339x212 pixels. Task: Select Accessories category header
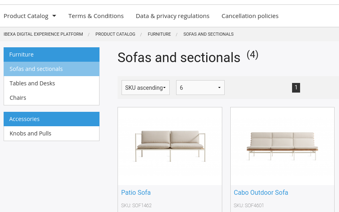pyautogui.click(x=51, y=119)
